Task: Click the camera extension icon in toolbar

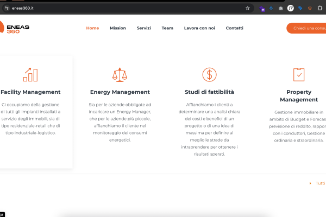Action: coord(280,8)
